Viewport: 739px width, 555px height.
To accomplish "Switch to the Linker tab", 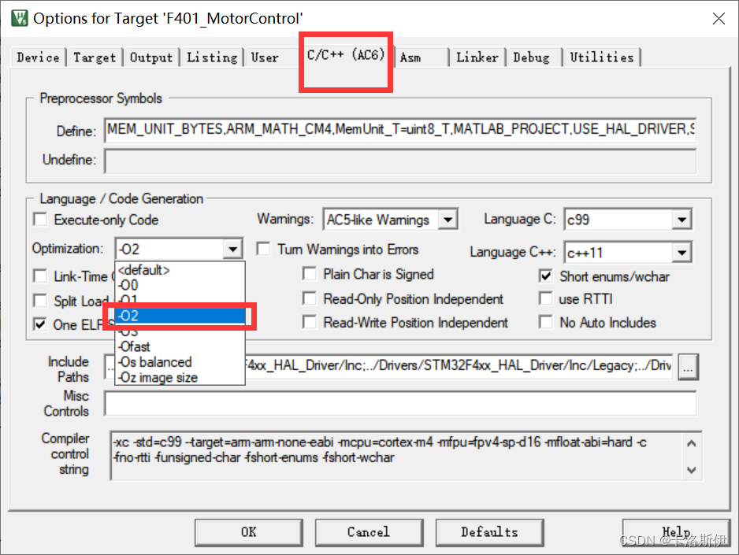I will (477, 57).
